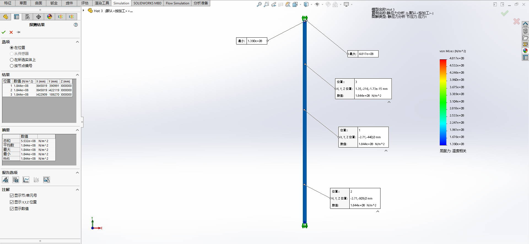This screenshot has width=529, height=244.
Task: Open the Custom Properties icon in task pane
Action: pyautogui.click(x=525, y=57)
